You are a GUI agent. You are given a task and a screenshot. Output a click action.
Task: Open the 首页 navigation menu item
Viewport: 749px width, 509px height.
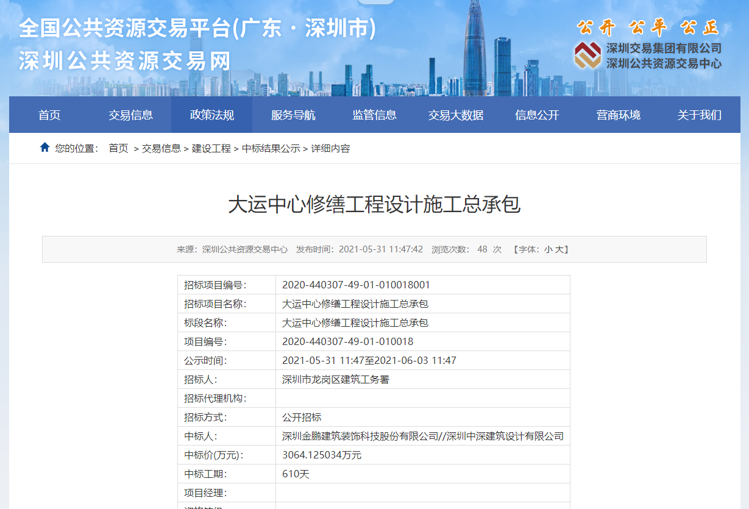pyautogui.click(x=49, y=115)
